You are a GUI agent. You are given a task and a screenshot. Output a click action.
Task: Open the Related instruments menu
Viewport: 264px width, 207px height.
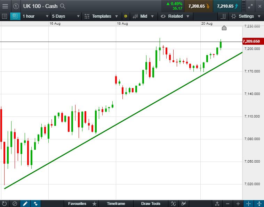coord(175,16)
